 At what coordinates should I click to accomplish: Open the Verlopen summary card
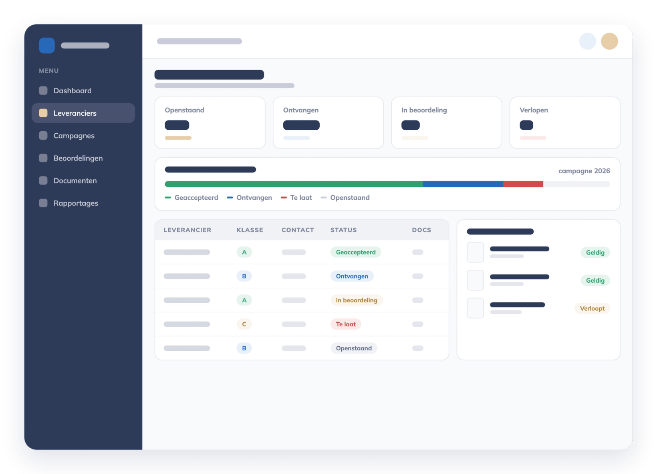565,123
